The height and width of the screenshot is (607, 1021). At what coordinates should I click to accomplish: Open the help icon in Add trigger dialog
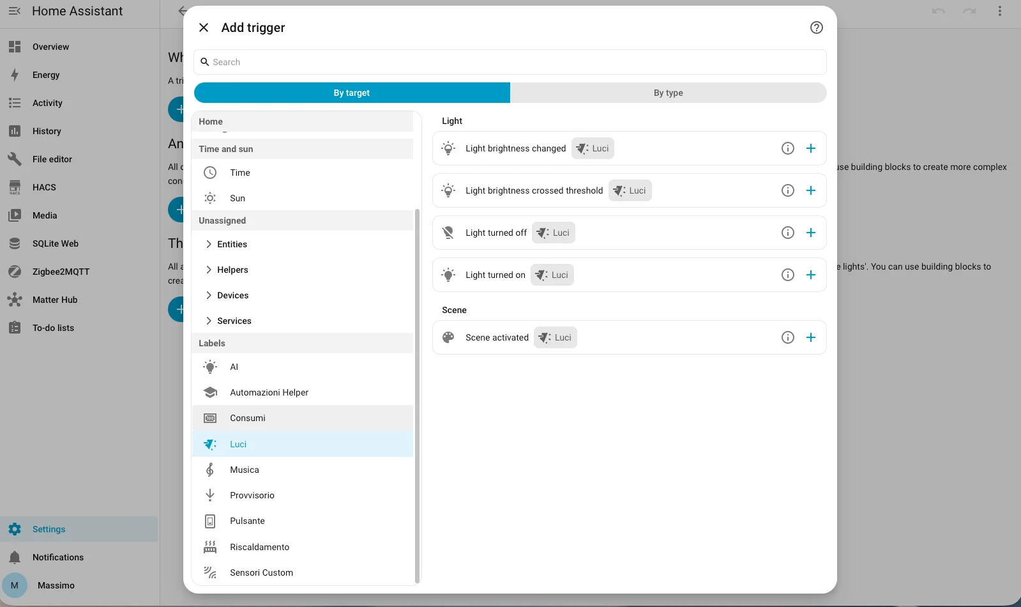[x=816, y=27]
